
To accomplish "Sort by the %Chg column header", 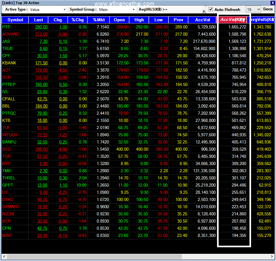I will tap(78, 20).
